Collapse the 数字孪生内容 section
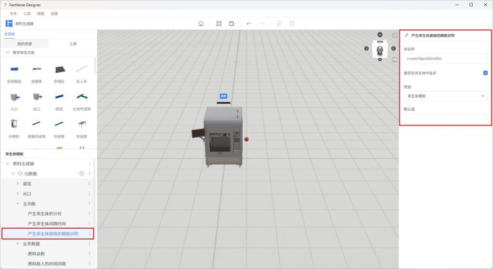Image resolution: width=493 pixels, height=269 pixels. (7, 52)
